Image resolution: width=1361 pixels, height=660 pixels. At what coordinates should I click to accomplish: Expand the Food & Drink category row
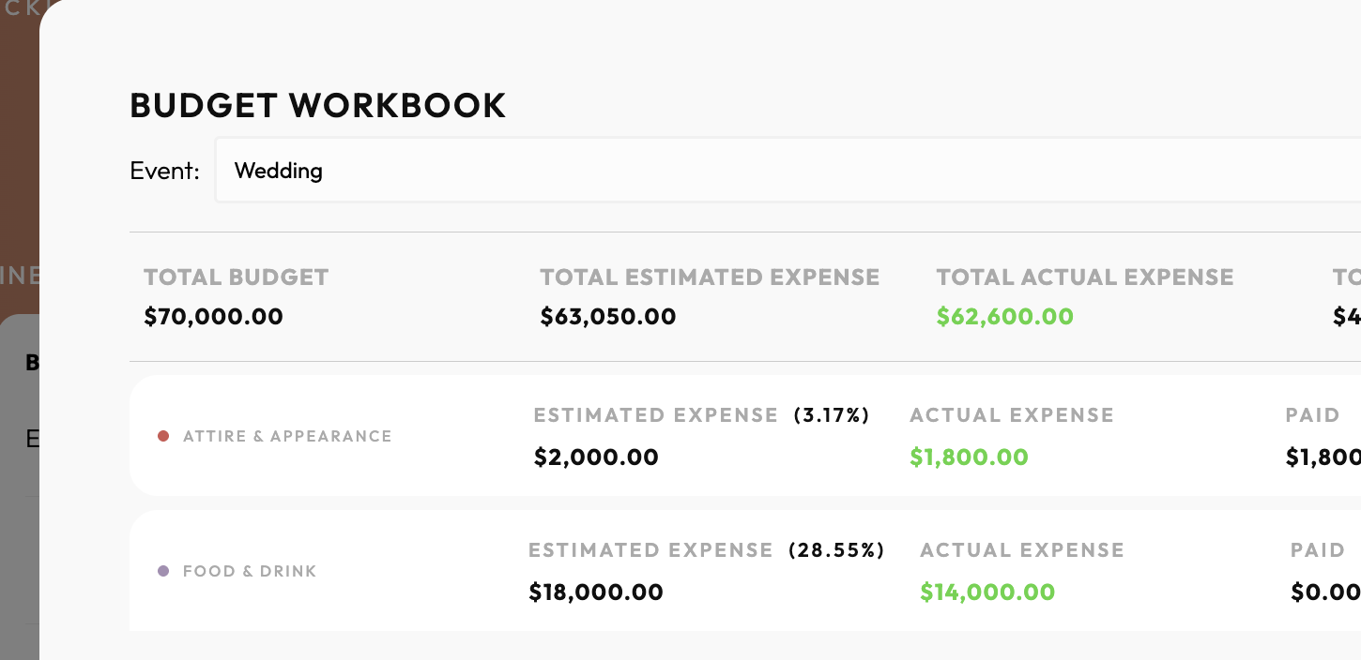coord(745,571)
